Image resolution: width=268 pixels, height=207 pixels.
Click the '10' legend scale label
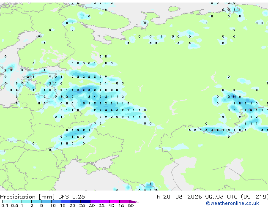click(x=53, y=205)
